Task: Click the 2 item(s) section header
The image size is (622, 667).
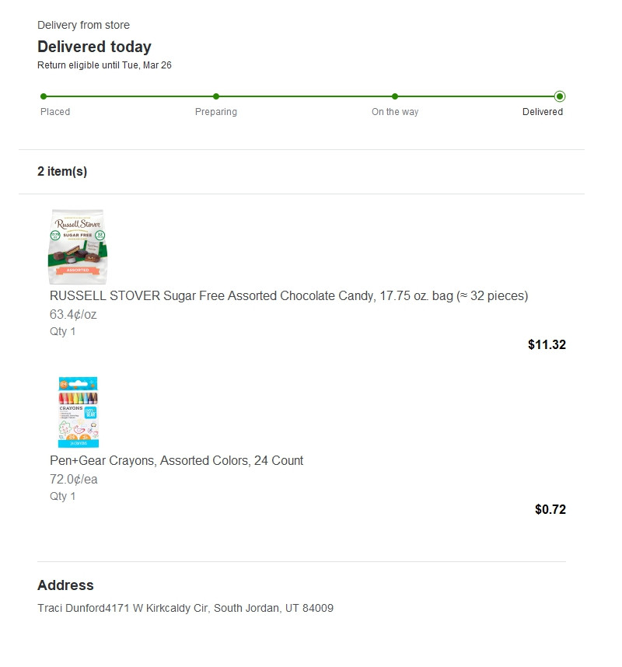Action: 62,172
